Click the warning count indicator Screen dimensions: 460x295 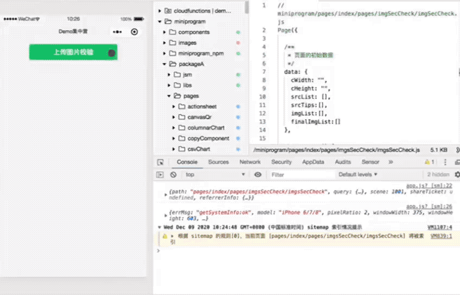coord(430,162)
